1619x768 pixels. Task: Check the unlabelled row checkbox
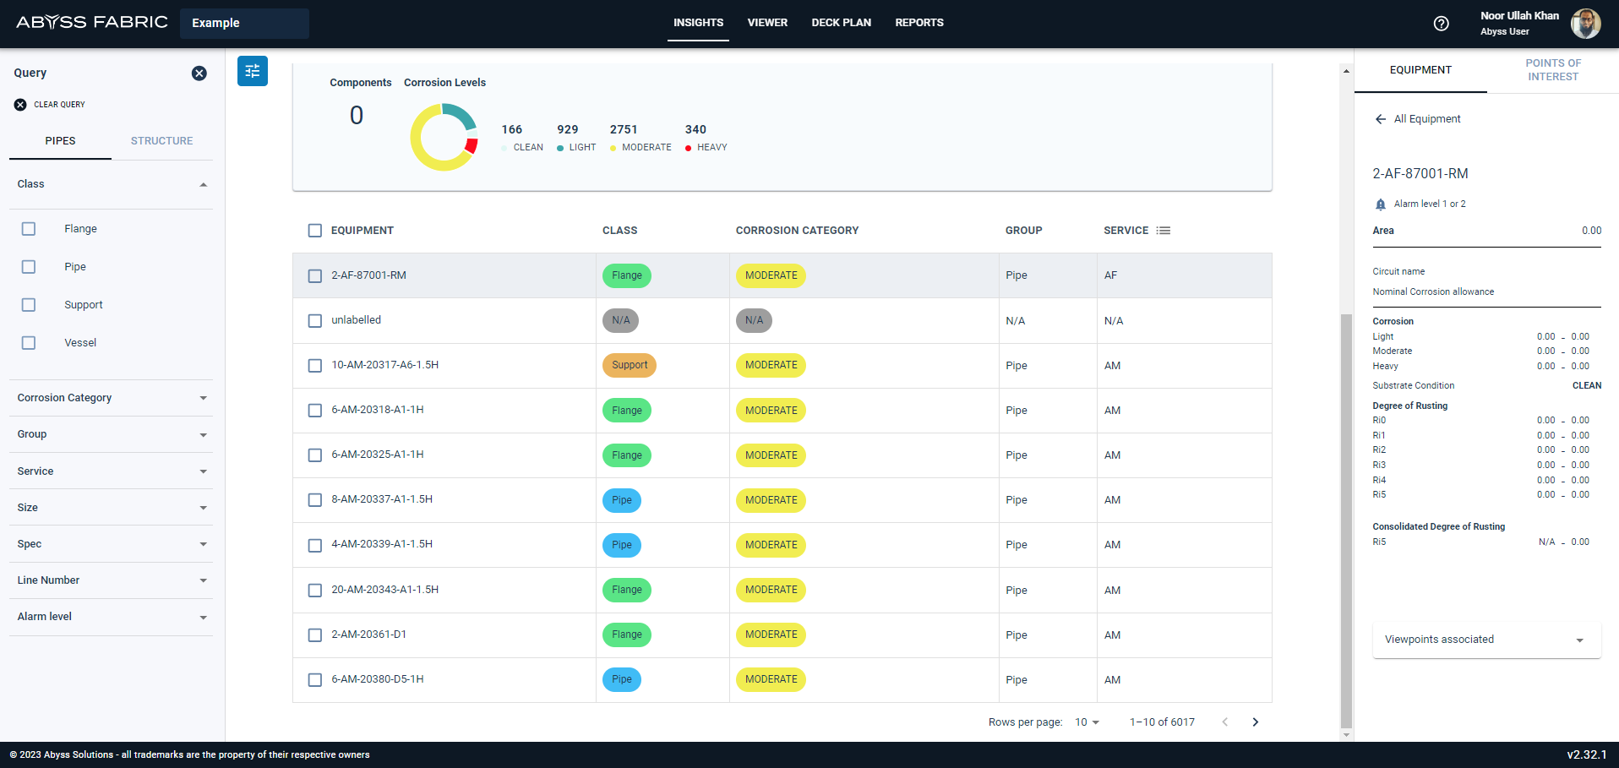(315, 321)
